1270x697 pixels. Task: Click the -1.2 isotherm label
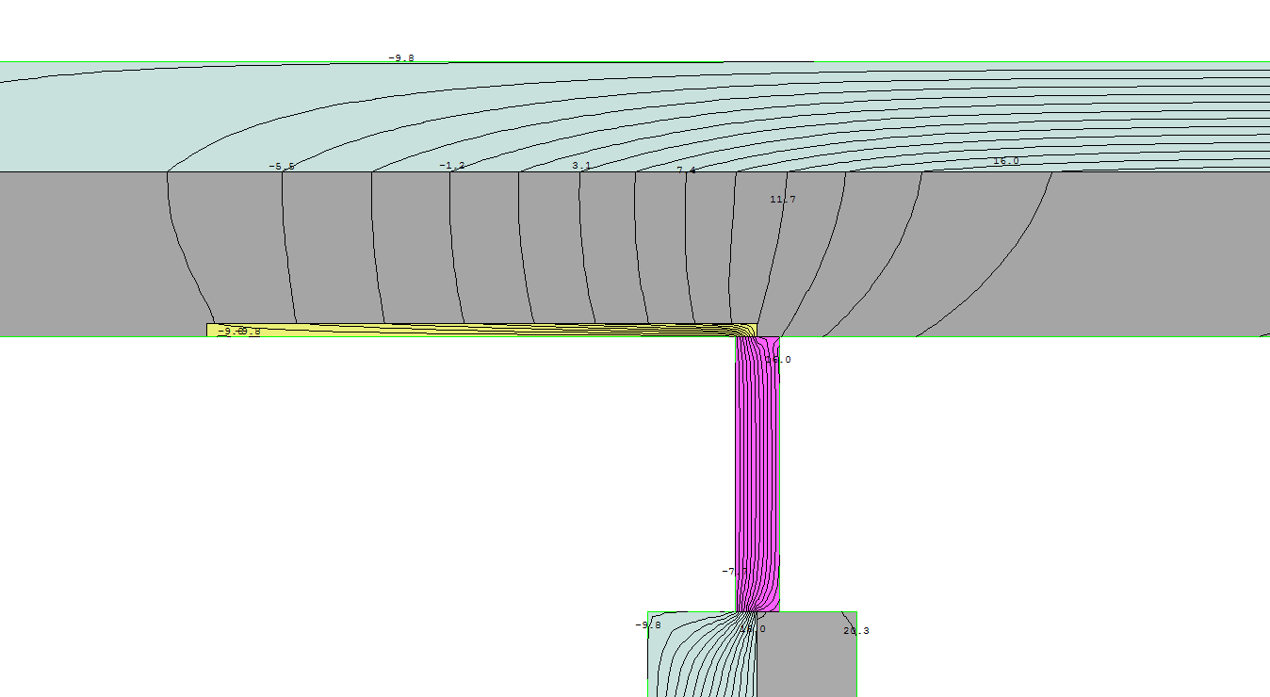point(451,166)
